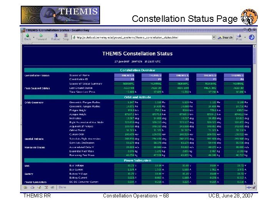277x207 pixels.
Task: Click the vertical scrollbar thumb
Action: 254,56
